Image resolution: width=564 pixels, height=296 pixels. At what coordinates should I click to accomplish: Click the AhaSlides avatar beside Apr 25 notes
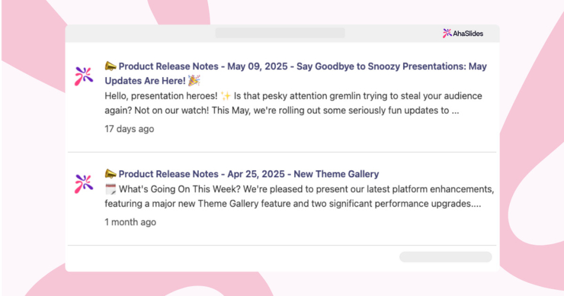pyautogui.click(x=84, y=184)
